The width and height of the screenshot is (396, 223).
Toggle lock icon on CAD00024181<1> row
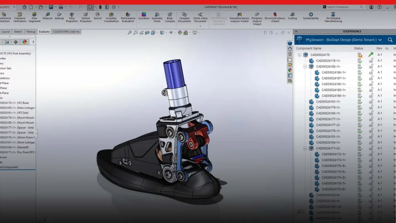point(371,136)
